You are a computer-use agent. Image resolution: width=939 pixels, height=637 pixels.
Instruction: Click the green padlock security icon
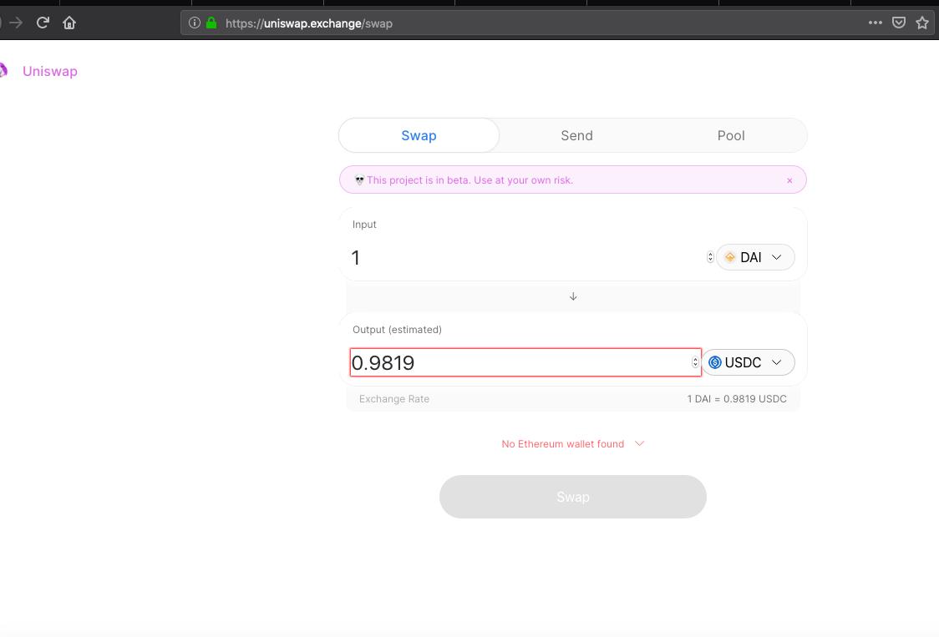click(211, 23)
